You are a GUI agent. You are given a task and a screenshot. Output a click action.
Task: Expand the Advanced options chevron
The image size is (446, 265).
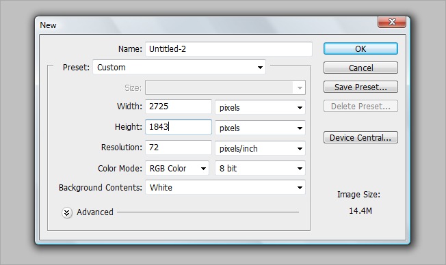(x=67, y=212)
